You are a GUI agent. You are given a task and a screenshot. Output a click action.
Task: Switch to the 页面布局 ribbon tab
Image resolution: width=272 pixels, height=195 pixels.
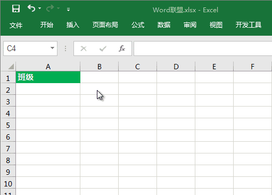(x=105, y=25)
